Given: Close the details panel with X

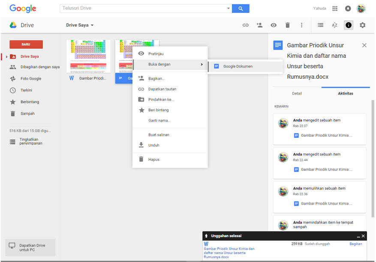Looking at the screenshot, I should click(x=364, y=45).
